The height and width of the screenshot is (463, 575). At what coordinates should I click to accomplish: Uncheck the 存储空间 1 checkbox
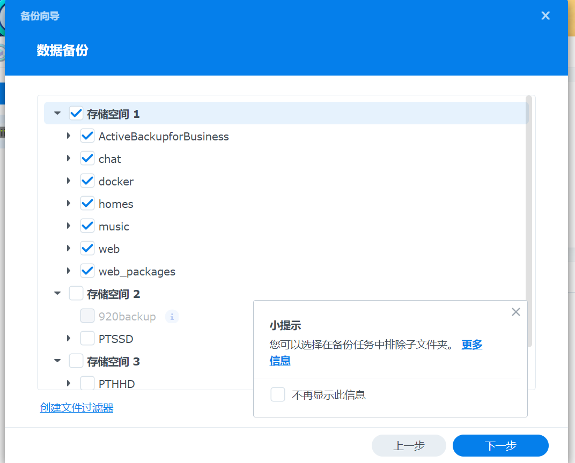point(76,114)
